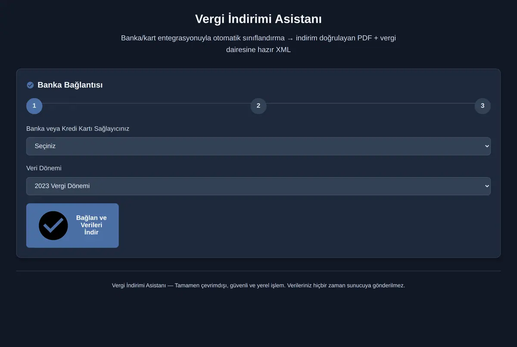Open the Banka veya Kredi Kartı dropdown
This screenshot has height=347, width=517.
[x=258, y=146]
